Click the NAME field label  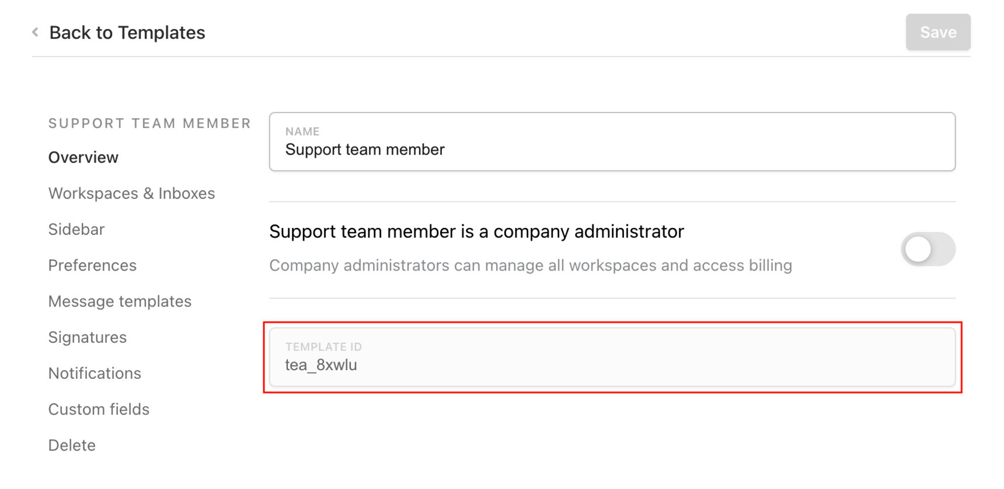point(302,132)
